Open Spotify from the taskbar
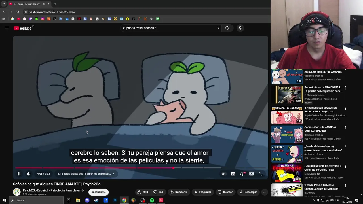Screen dimensions: 363x204 click(x=152, y=200)
